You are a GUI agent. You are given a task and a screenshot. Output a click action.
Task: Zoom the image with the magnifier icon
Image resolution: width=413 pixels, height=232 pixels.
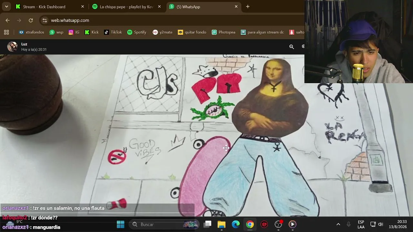(x=292, y=47)
